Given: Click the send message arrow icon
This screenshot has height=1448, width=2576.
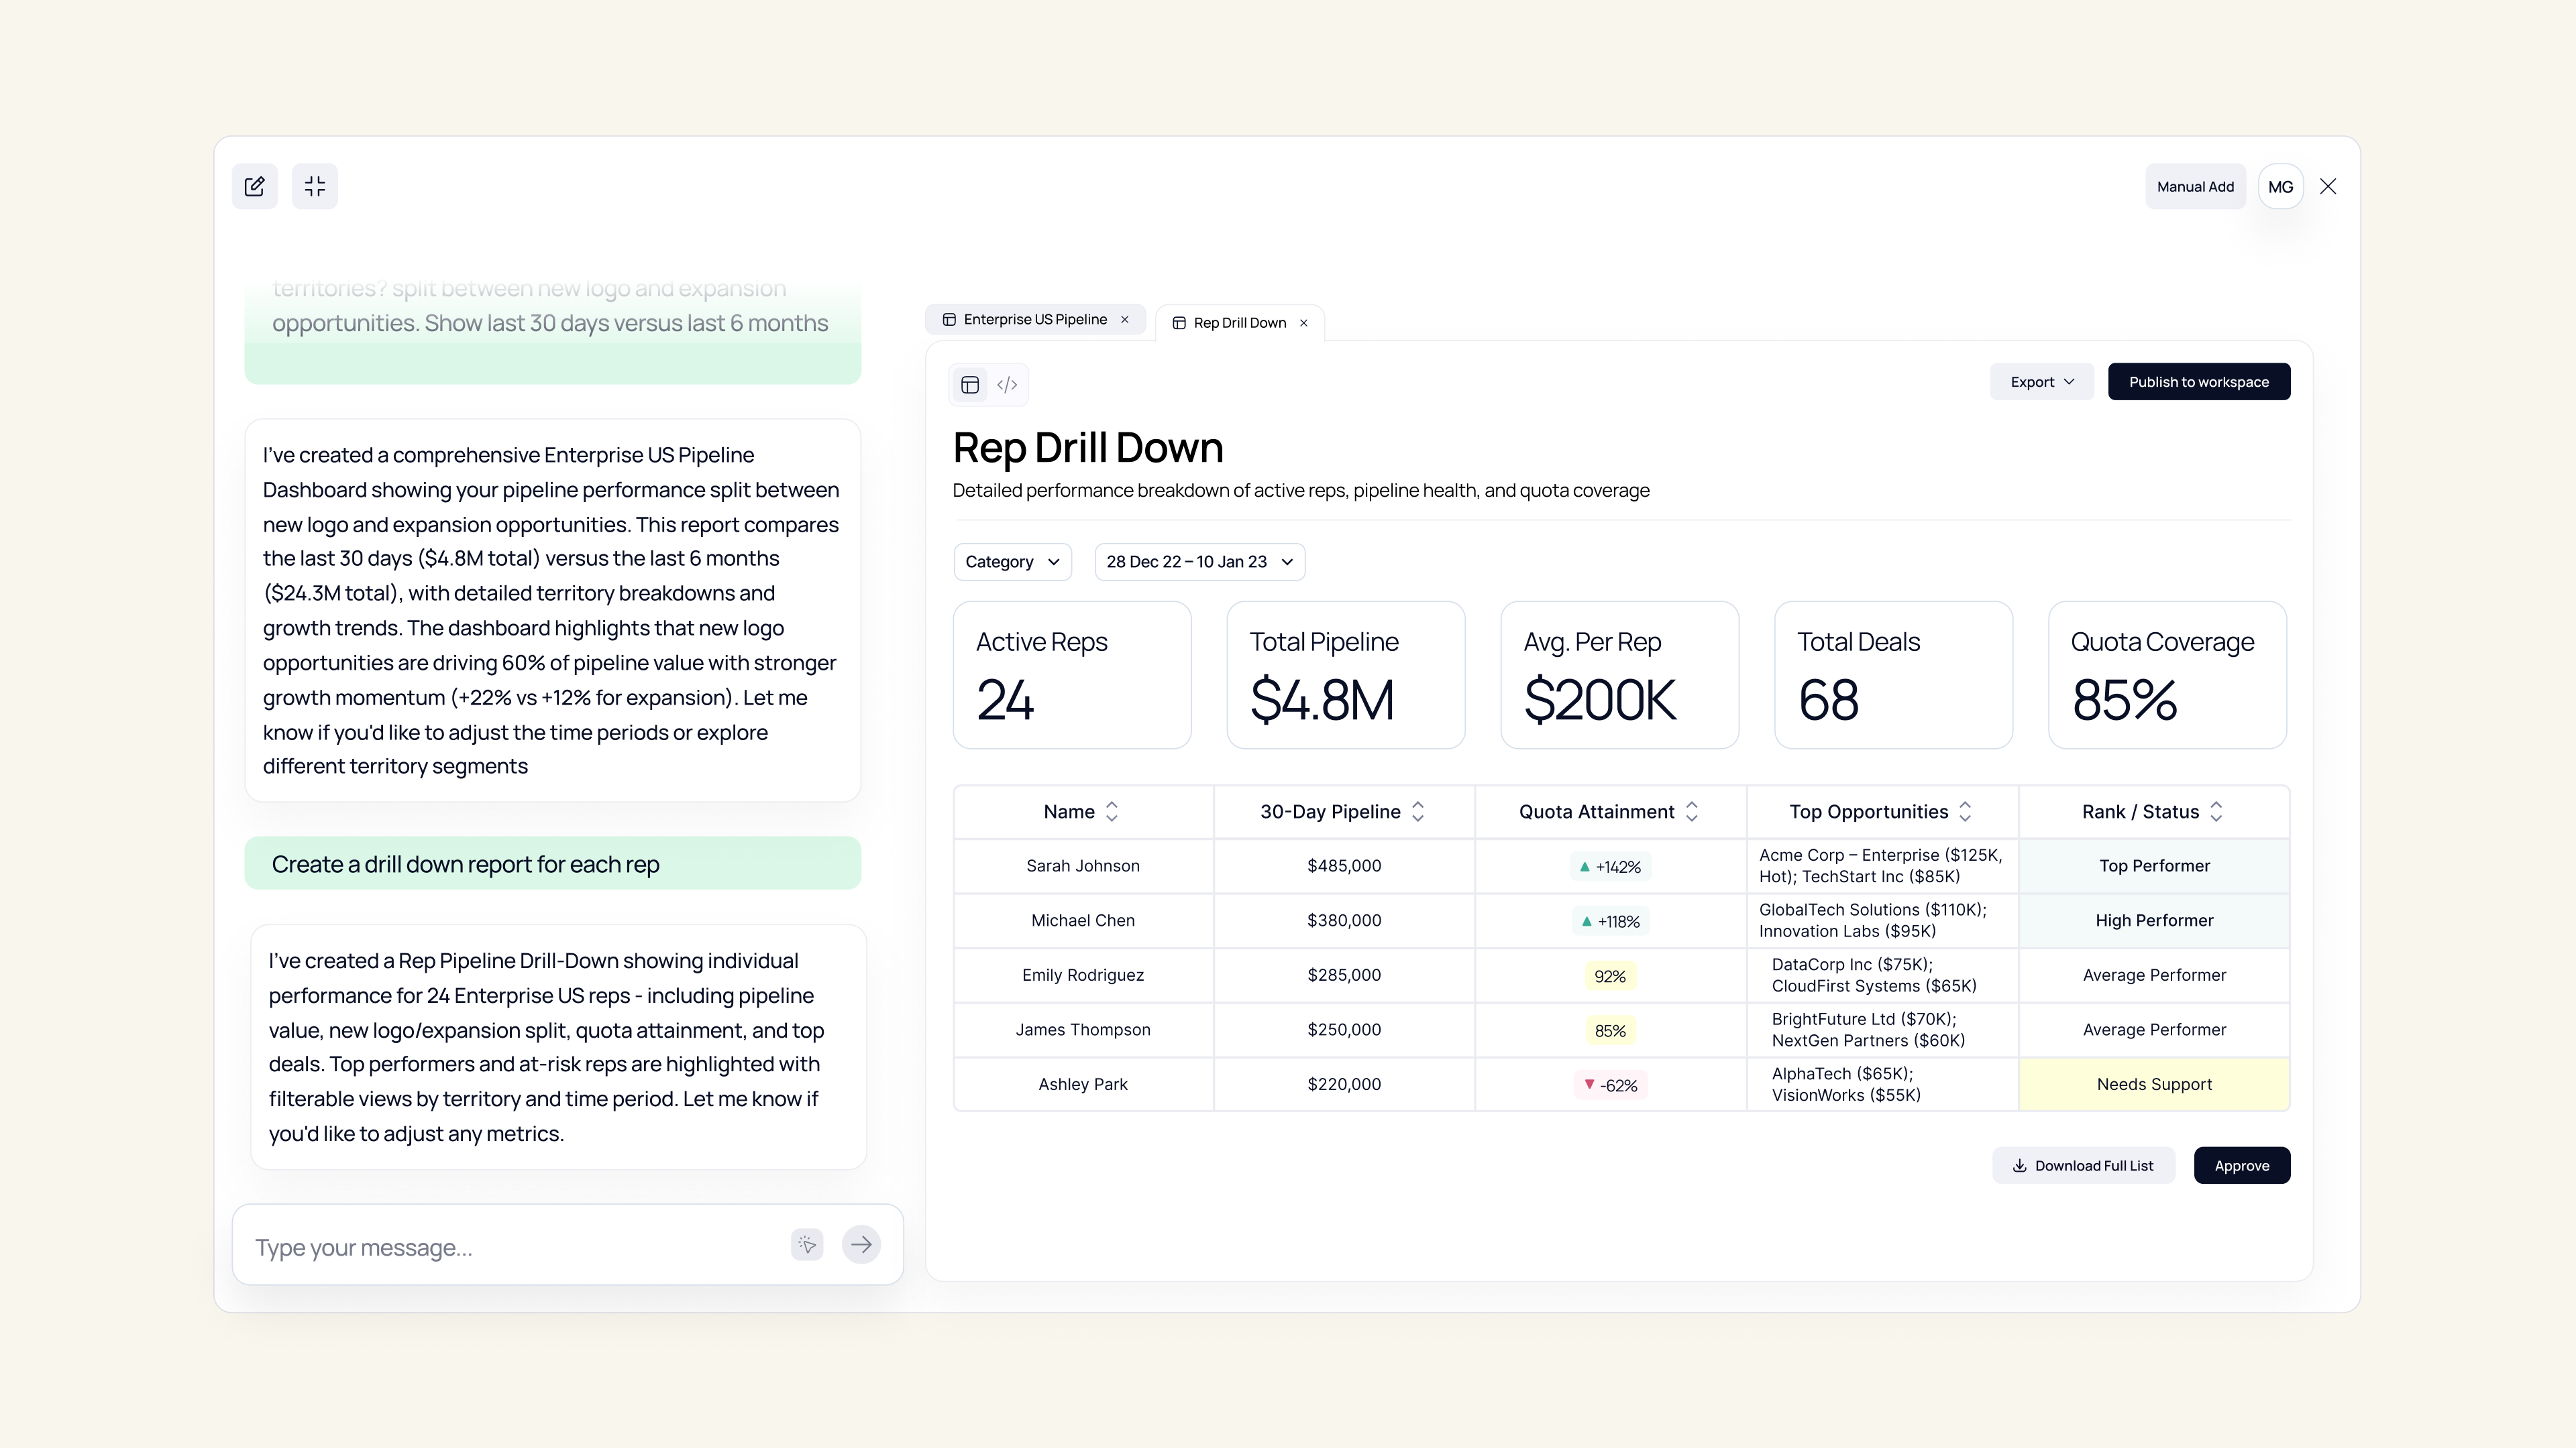Looking at the screenshot, I should click(861, 1244).
